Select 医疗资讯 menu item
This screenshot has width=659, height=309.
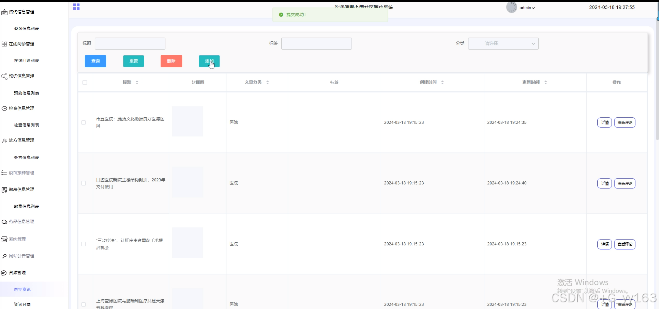(22, 289)
